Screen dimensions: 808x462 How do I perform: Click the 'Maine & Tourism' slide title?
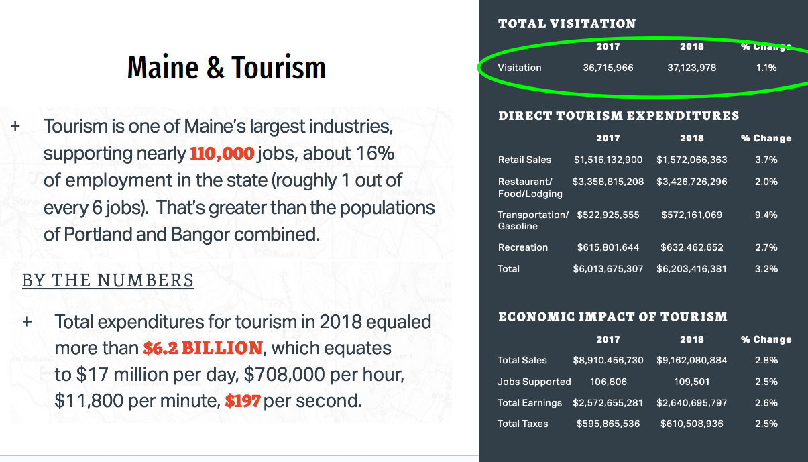click(x=226, y=68)
